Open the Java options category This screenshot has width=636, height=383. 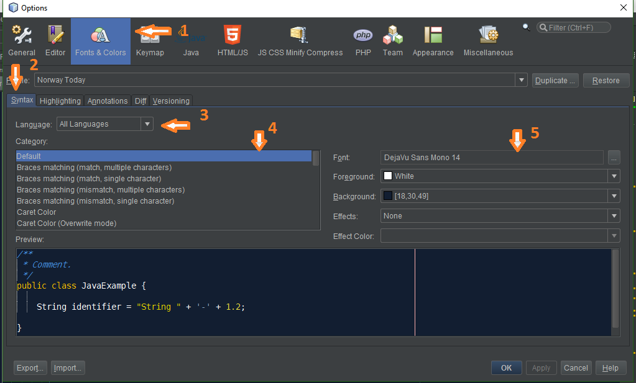191,41
